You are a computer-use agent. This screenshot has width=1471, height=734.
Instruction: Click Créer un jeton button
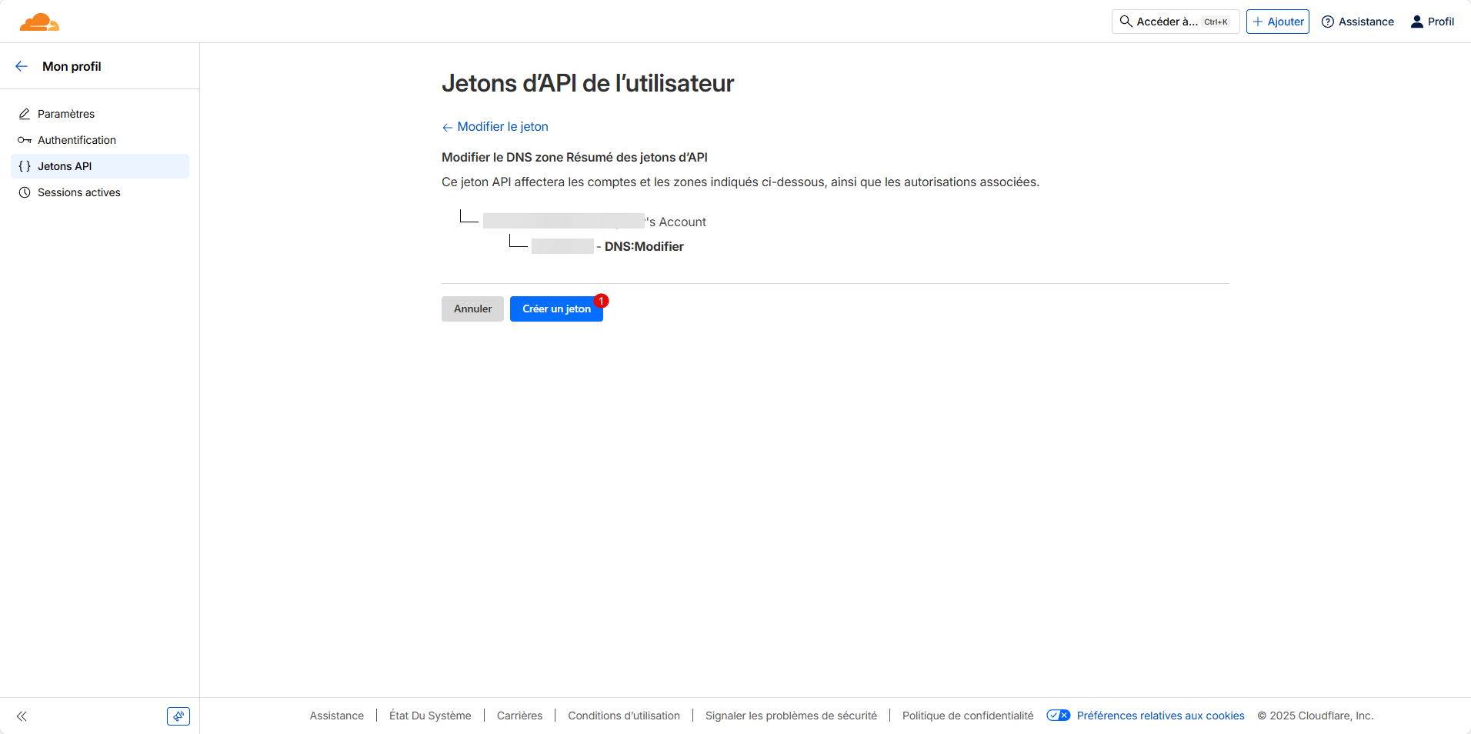coord(555,309)
